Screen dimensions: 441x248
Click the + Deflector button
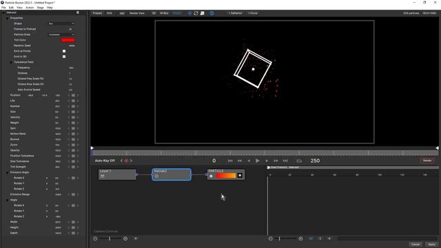(235, 13)
